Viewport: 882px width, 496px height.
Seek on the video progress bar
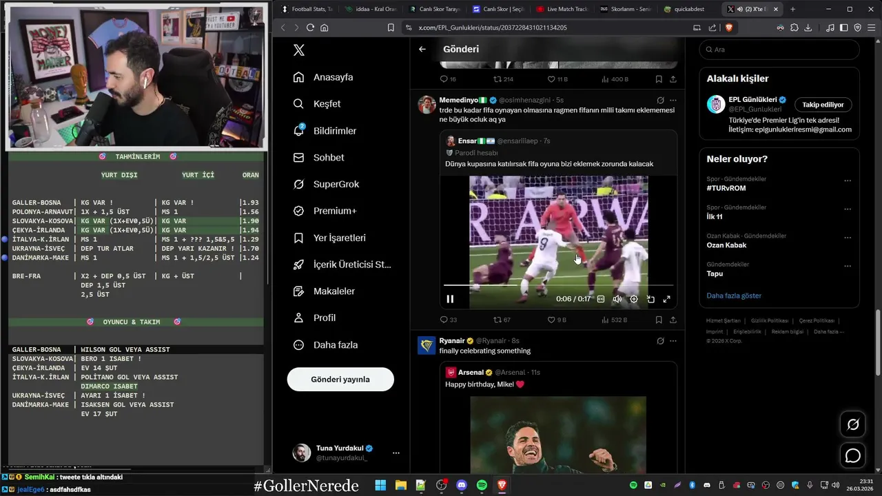559,285
